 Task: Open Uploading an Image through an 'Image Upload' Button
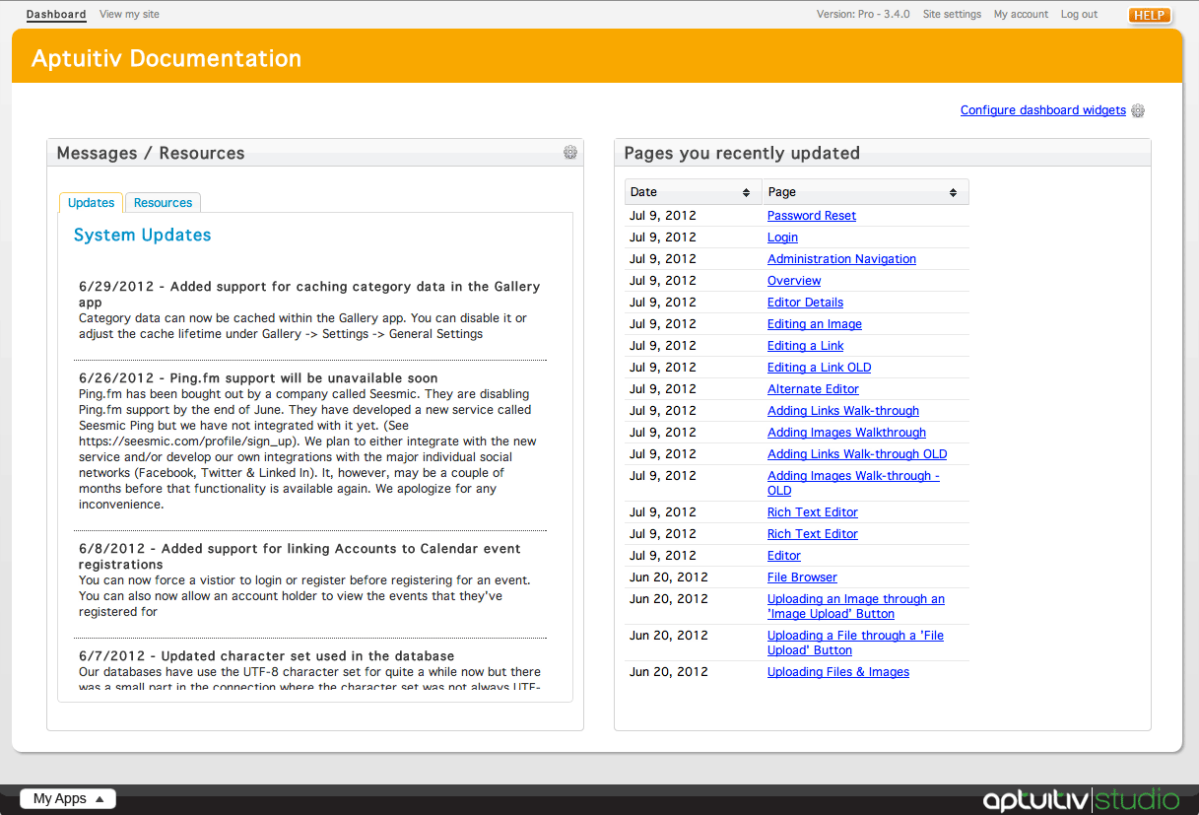856,606
